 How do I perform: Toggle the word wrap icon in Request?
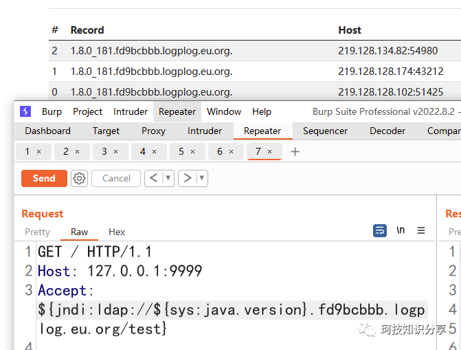379,230
